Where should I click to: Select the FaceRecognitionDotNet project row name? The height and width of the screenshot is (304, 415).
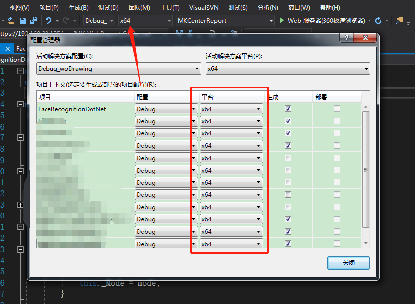coord(72,109)
